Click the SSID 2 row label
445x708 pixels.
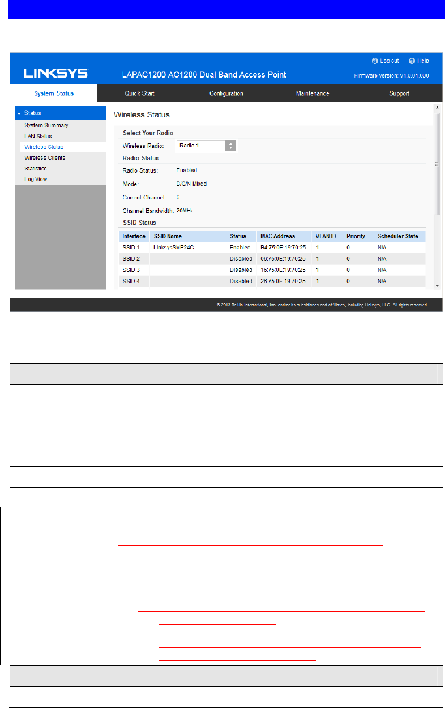point(131,258)
